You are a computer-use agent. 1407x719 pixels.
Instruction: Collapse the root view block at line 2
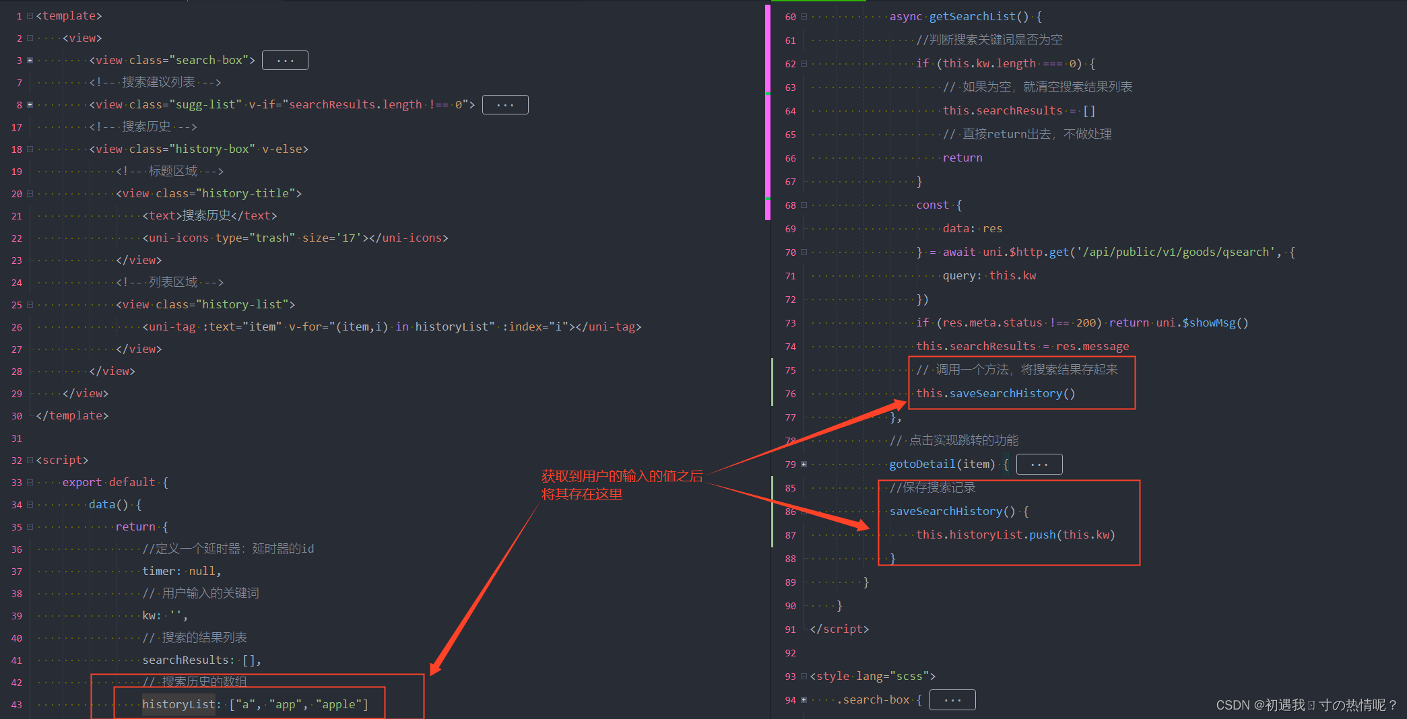[30, 38]
